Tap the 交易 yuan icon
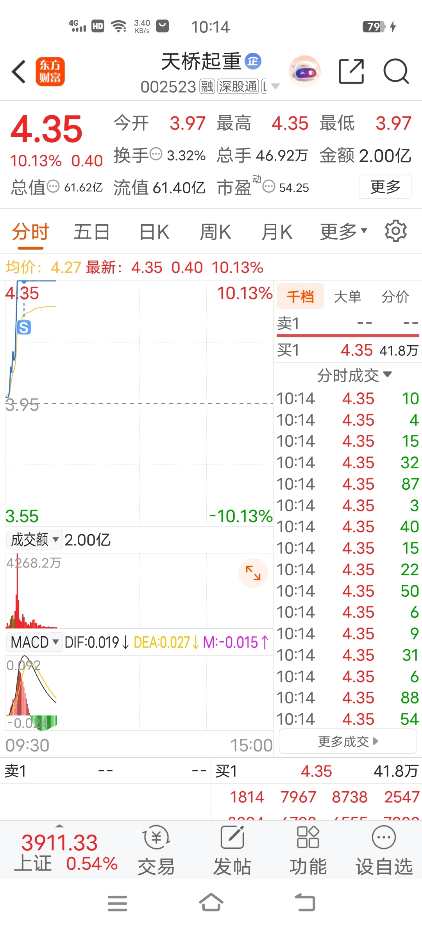The height and width of the screenshot is (928, 422). pyautogui.click(x=156, y=837)
